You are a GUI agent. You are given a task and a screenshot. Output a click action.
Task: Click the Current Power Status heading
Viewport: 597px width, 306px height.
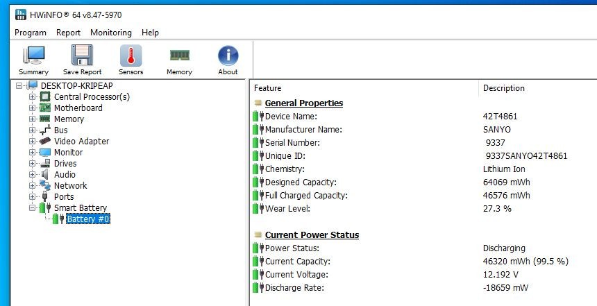(x=312, y=235)
